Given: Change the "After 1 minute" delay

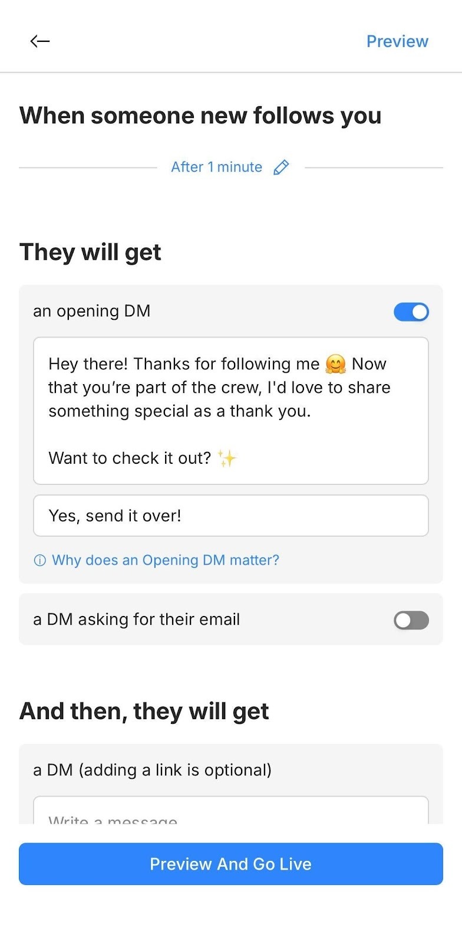Looking at the screenshot, I should (216, 168).
